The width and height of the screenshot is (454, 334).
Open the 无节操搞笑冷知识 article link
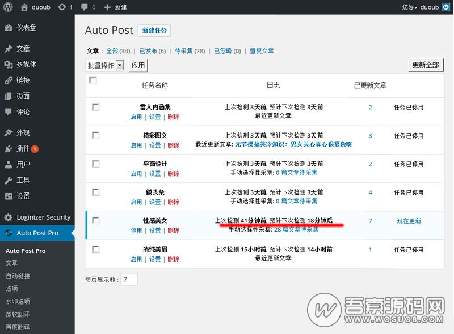tap(293, 144)
